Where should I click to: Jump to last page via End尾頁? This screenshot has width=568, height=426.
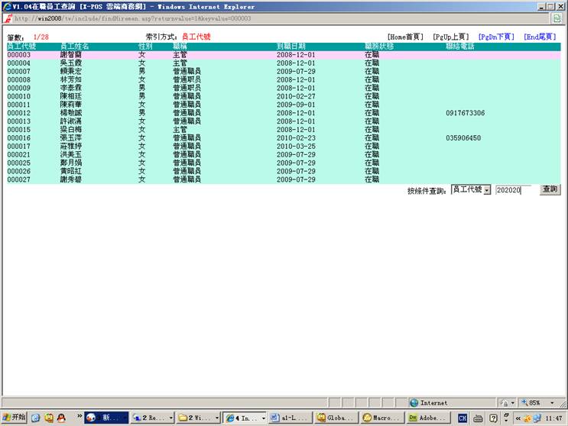point(539,37)
